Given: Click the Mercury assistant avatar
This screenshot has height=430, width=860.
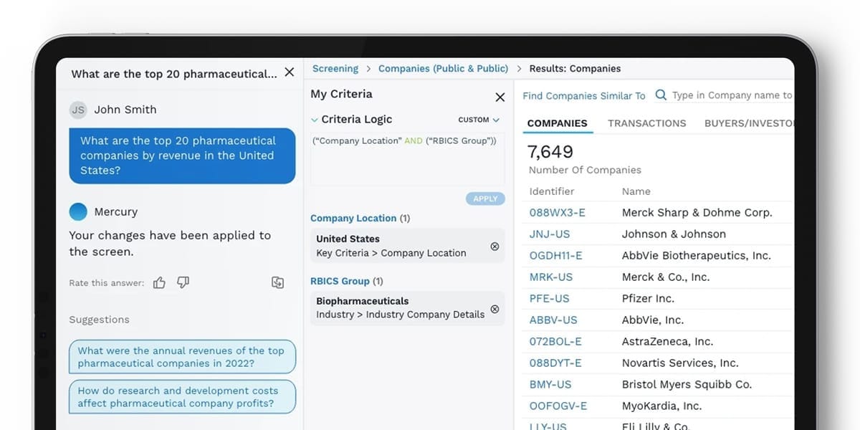Looking at the screenshot, I should (78, 212).
